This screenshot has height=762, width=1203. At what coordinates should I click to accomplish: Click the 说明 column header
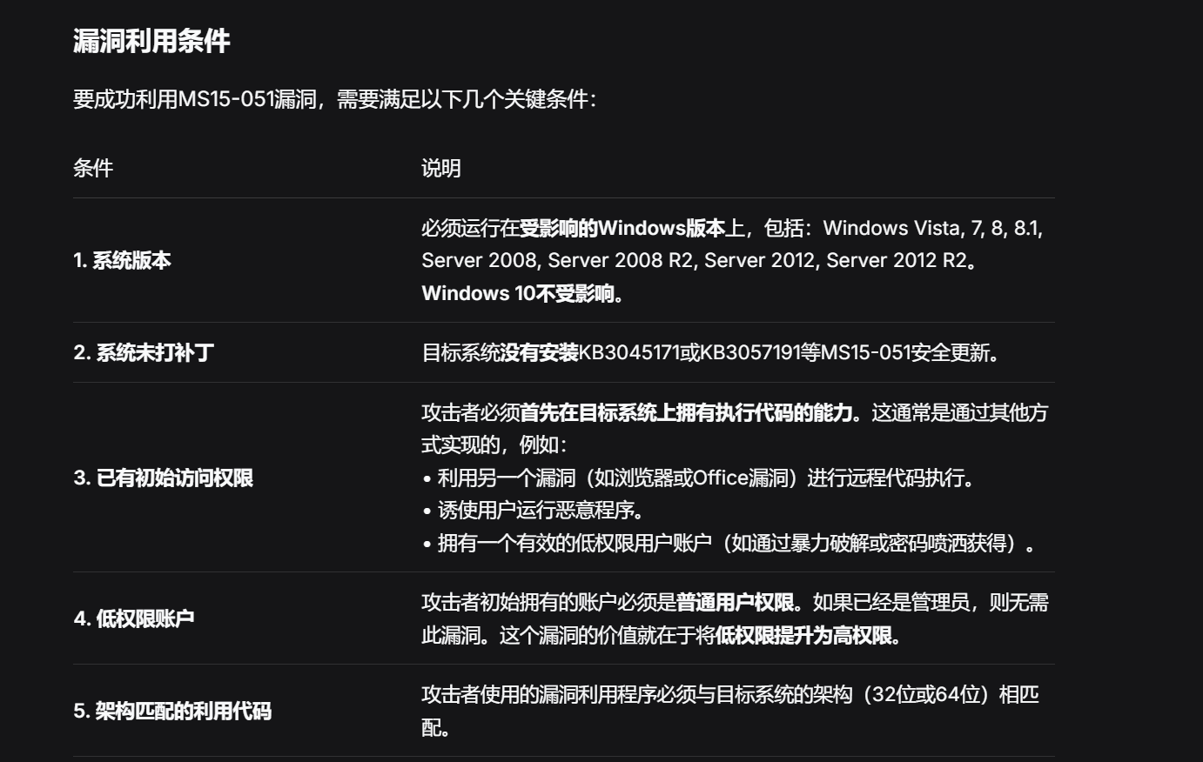441,168
